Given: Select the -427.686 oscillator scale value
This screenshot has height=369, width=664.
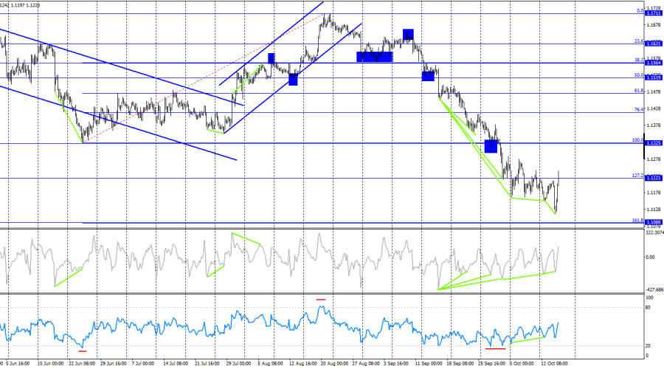Looking at the screenshot, I should (x=654, y=290).
